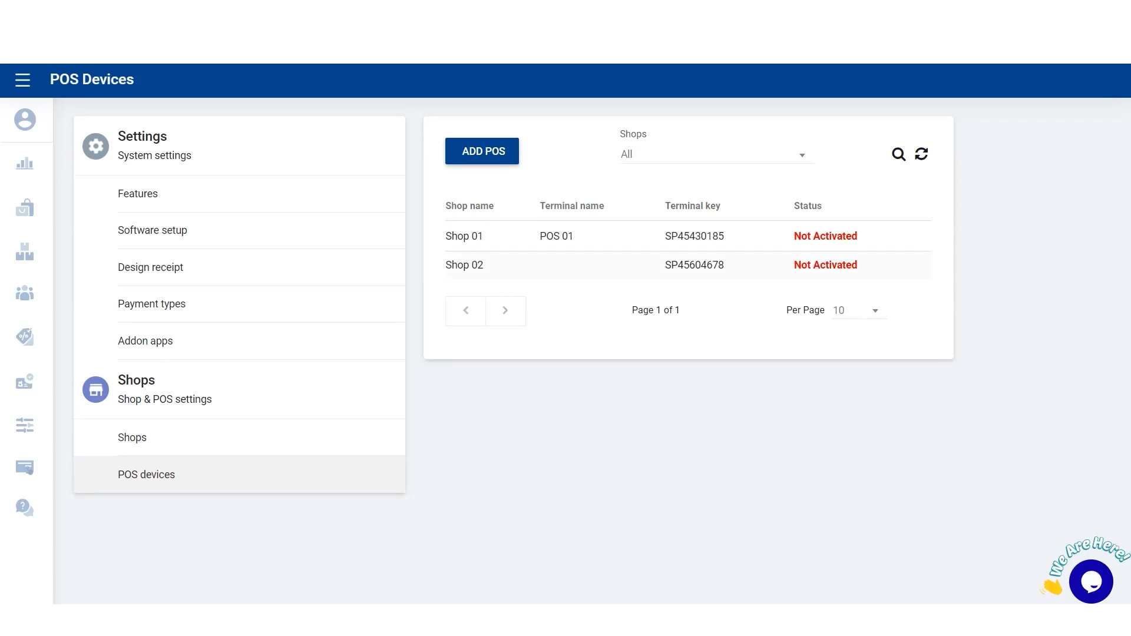Click the user profile avatar icon
Screen dimensions: 1131x636
(x=25, y=120)
